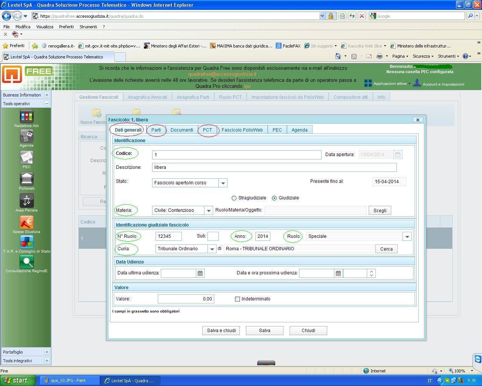The height and width of the screenshot is (386, 482).
Task: Open the Materia dropdown
Action: tap(208, 210)
